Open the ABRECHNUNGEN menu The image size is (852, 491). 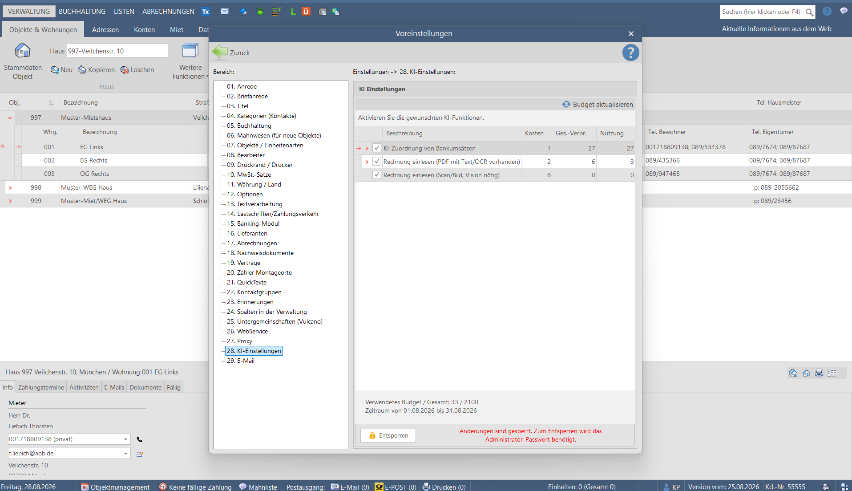pos(168,11)
